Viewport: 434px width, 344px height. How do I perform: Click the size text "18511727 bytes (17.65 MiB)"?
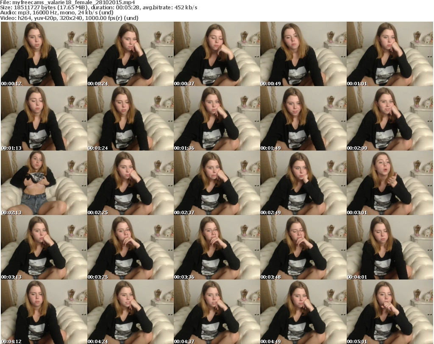click(51, 8)
